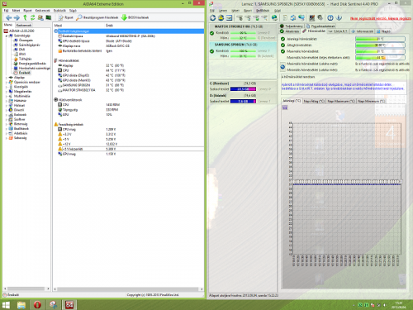This screenshot has width=413, height=310.
Task: Click the disk panel icon in Sentinel toolbar
Action: [229, 18]
